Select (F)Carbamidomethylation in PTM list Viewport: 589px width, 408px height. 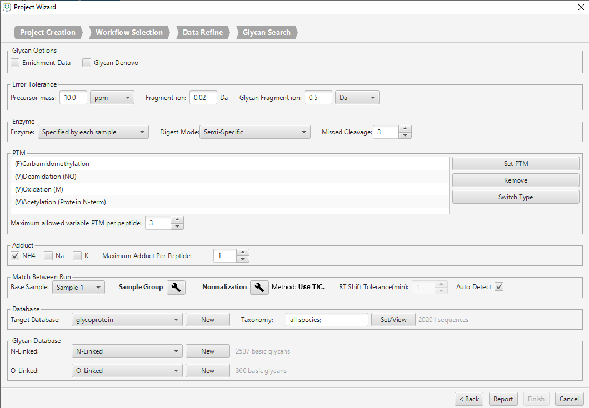pyautogui.click(x=230, y=164)
